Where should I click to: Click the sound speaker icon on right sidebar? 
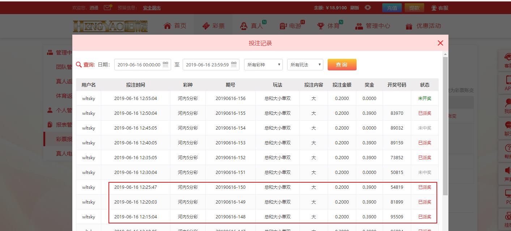click(507, 170)
